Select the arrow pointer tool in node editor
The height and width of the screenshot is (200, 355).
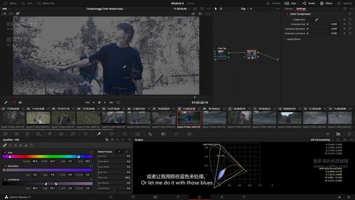(216, 9)
